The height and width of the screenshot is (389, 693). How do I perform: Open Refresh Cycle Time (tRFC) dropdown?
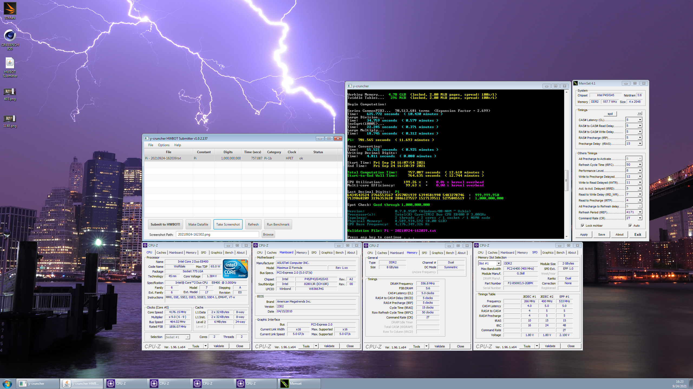point(640,165)
